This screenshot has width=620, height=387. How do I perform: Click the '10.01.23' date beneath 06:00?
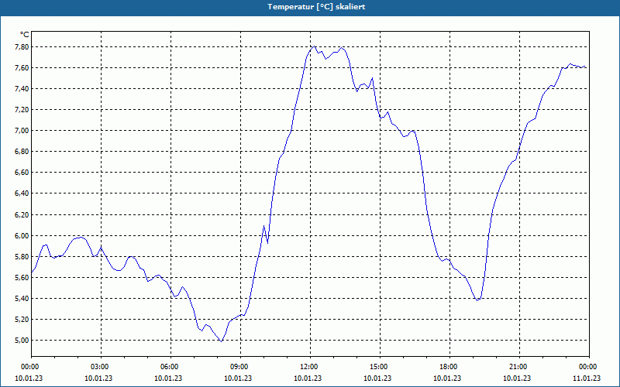(168, 378)
